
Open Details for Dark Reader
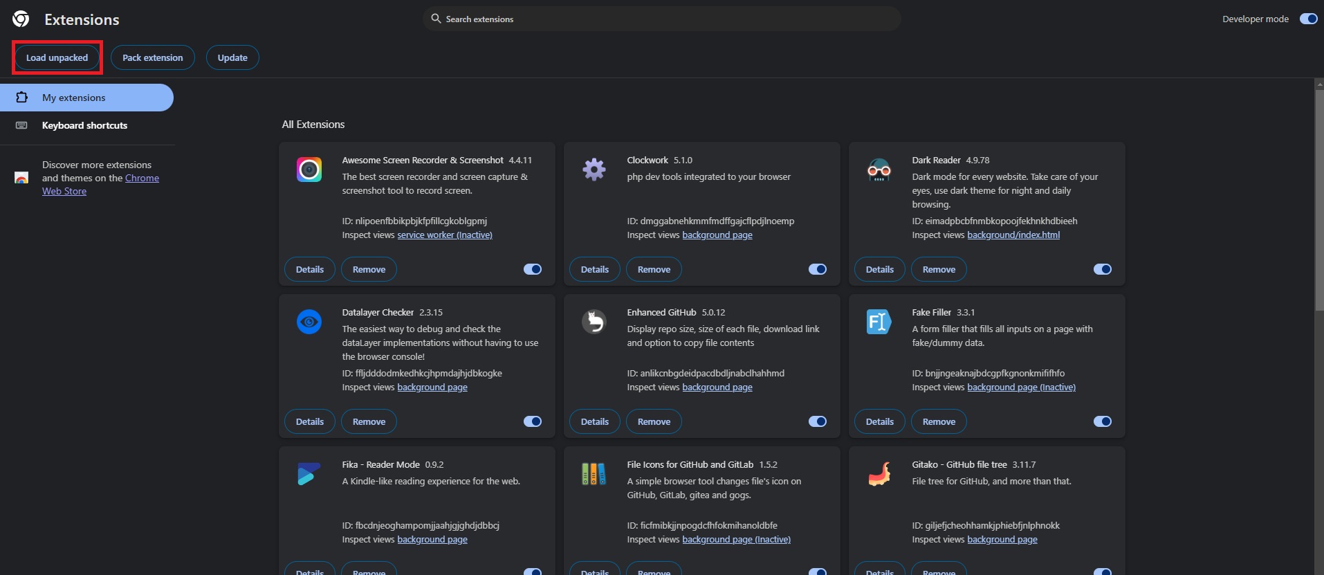tap(880, 269)
